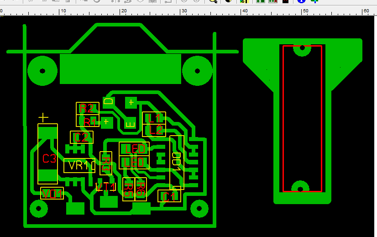The image size is (377, 237).
Task: Select the VR1 component
Action: 79,165
